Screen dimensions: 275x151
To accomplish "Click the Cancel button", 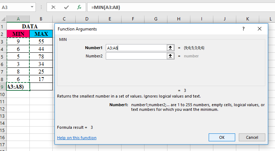I will (252, 137).
